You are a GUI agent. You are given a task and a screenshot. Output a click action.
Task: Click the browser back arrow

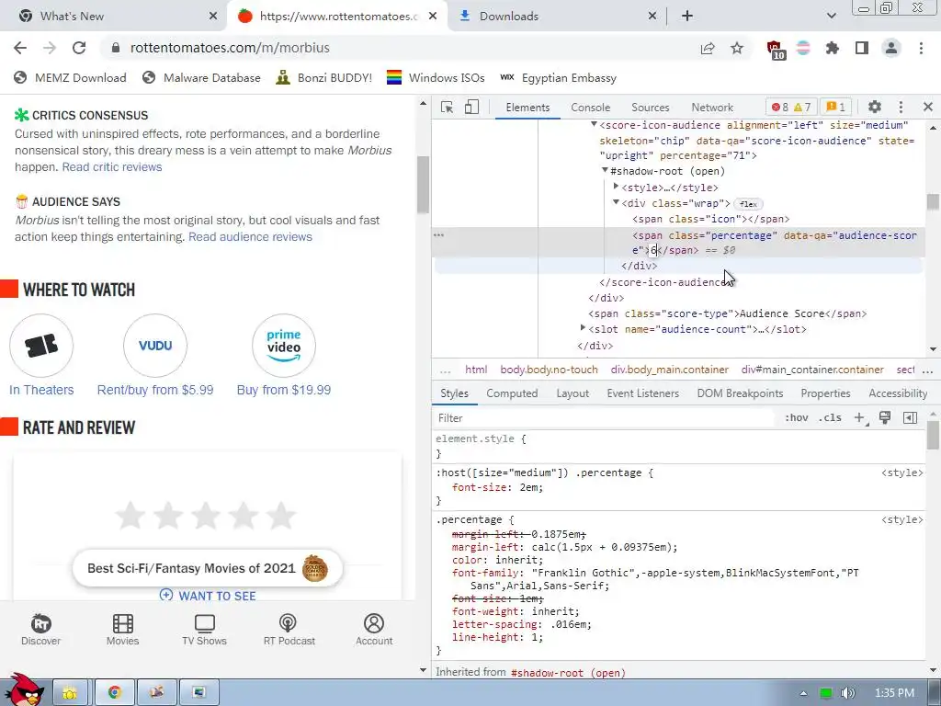pyautogui.click(x=20, y=48)
